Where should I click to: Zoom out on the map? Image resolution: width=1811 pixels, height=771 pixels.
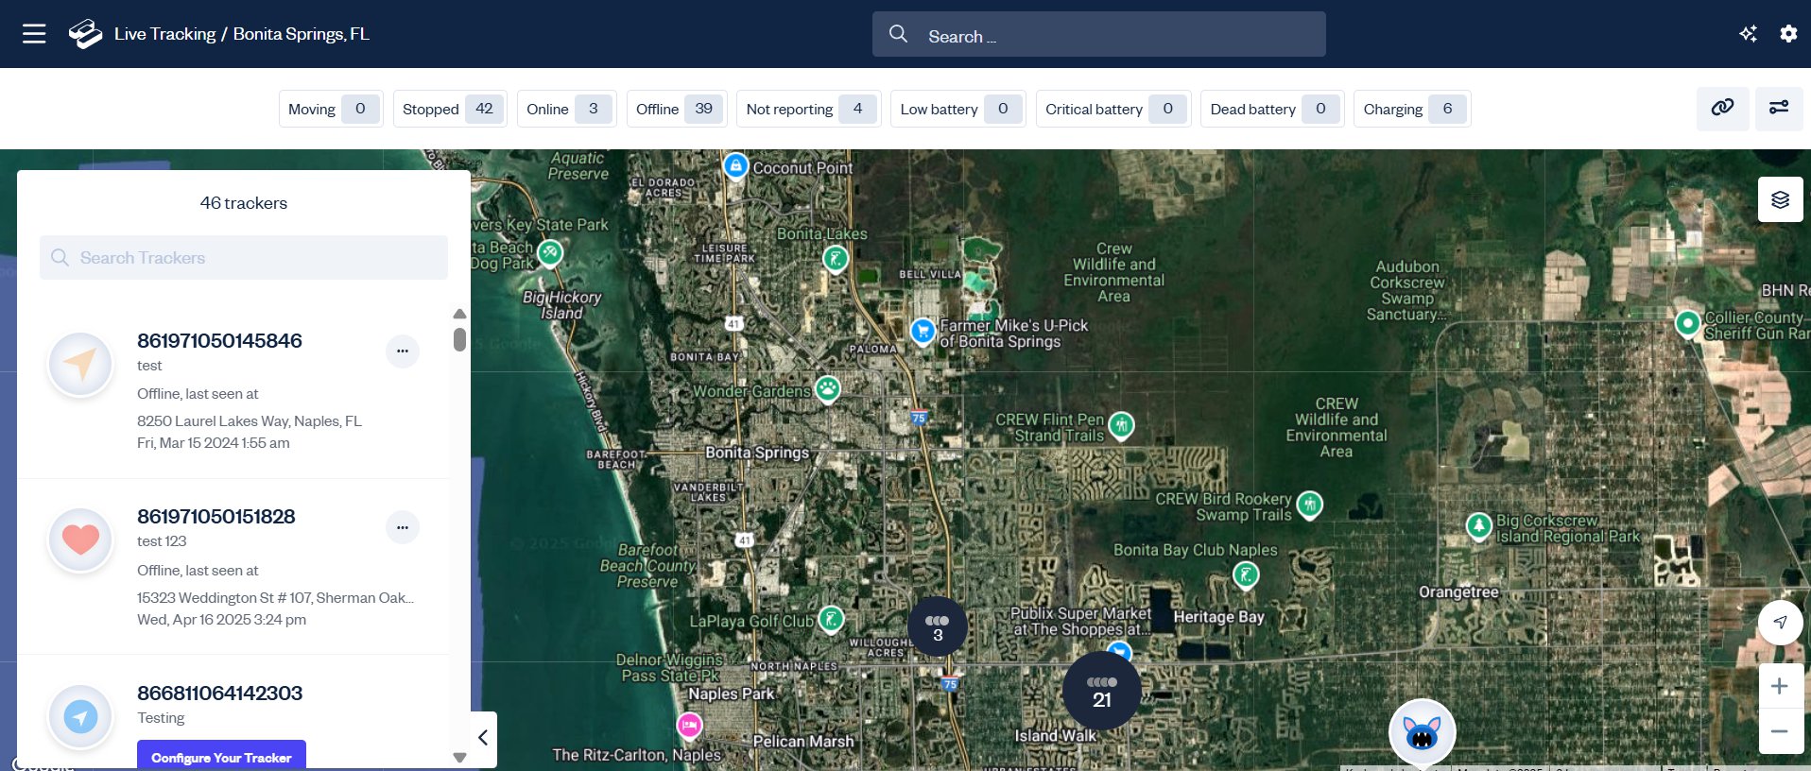(1781, 731)
